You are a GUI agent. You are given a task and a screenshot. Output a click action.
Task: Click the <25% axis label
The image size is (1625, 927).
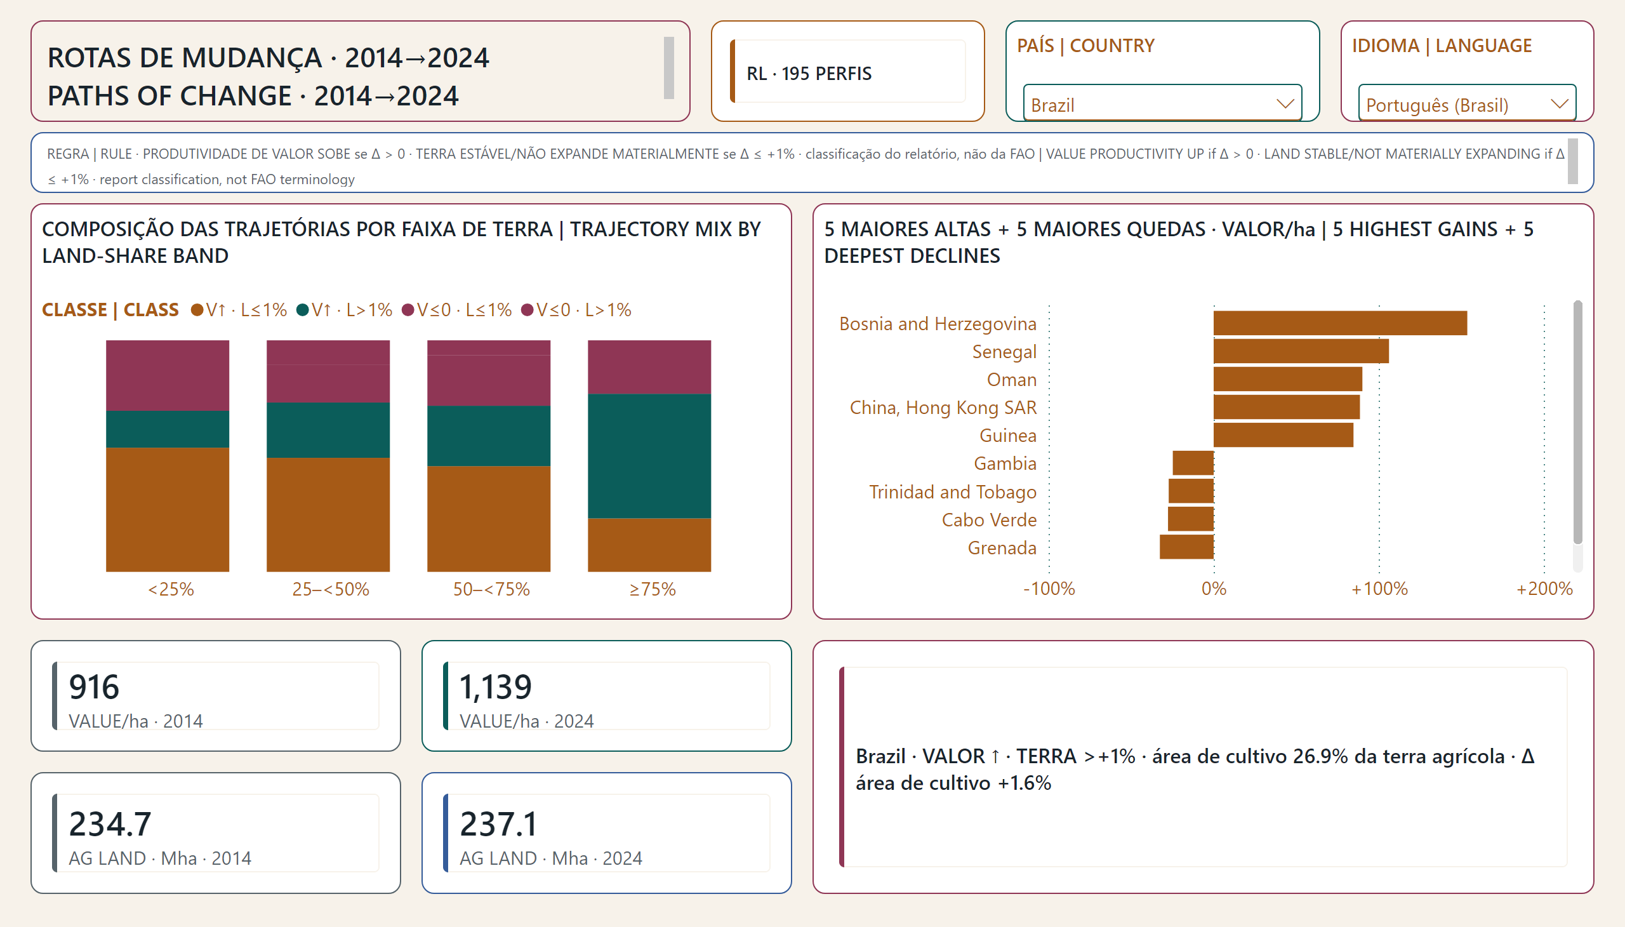coord(171,589)
